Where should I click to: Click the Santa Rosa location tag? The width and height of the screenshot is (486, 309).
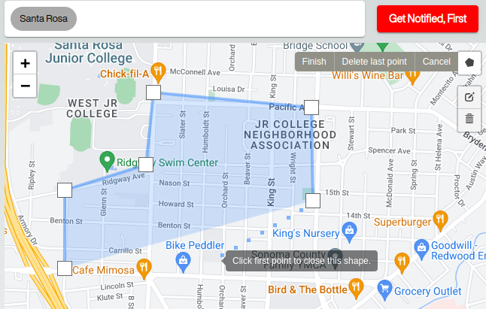pos(44,18)
